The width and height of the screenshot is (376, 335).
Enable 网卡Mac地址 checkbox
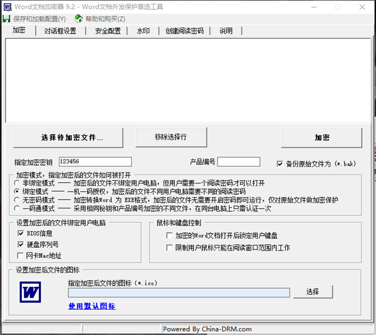(20, 255)
